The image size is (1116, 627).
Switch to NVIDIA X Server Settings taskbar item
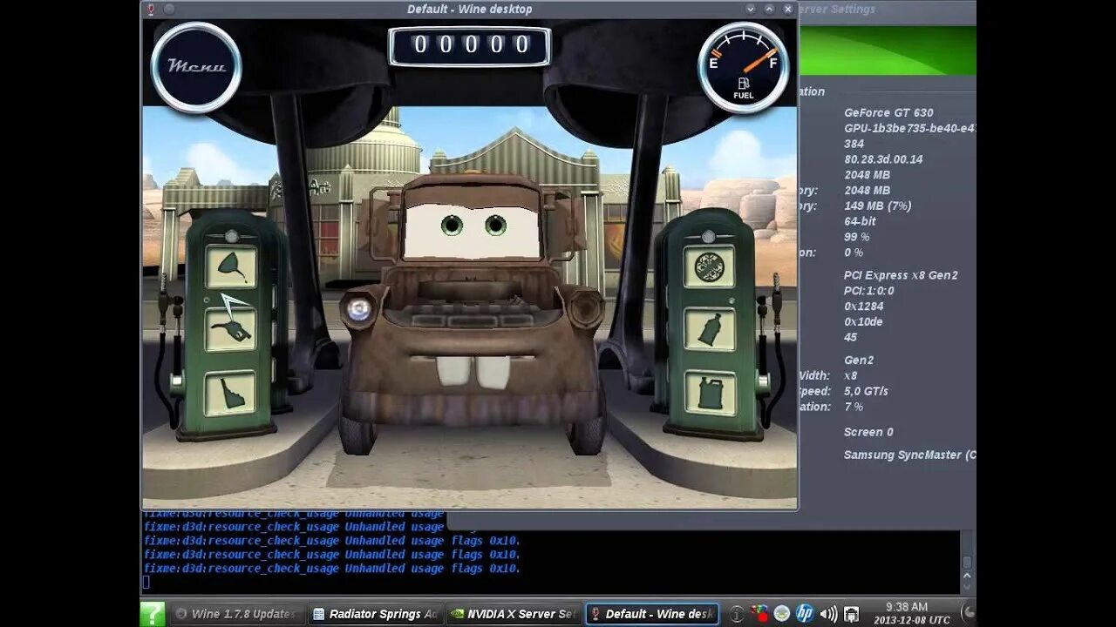513,614
